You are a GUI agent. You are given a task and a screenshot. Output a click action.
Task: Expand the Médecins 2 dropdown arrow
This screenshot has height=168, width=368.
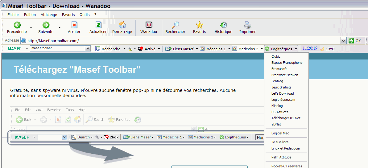click(262, 49)
